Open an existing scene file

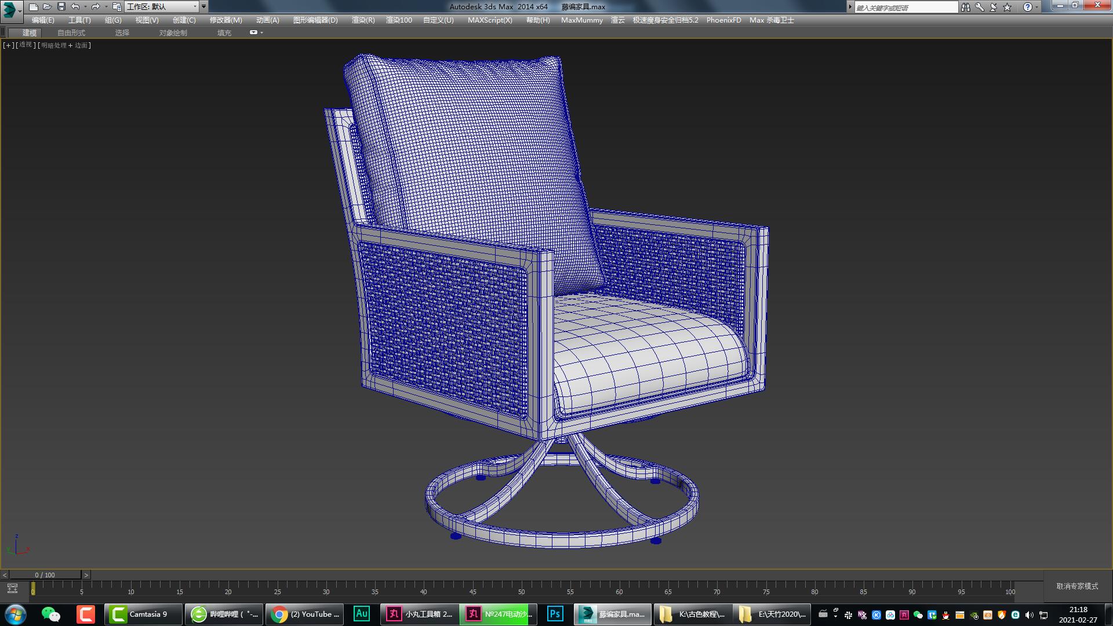coord(46,6)
